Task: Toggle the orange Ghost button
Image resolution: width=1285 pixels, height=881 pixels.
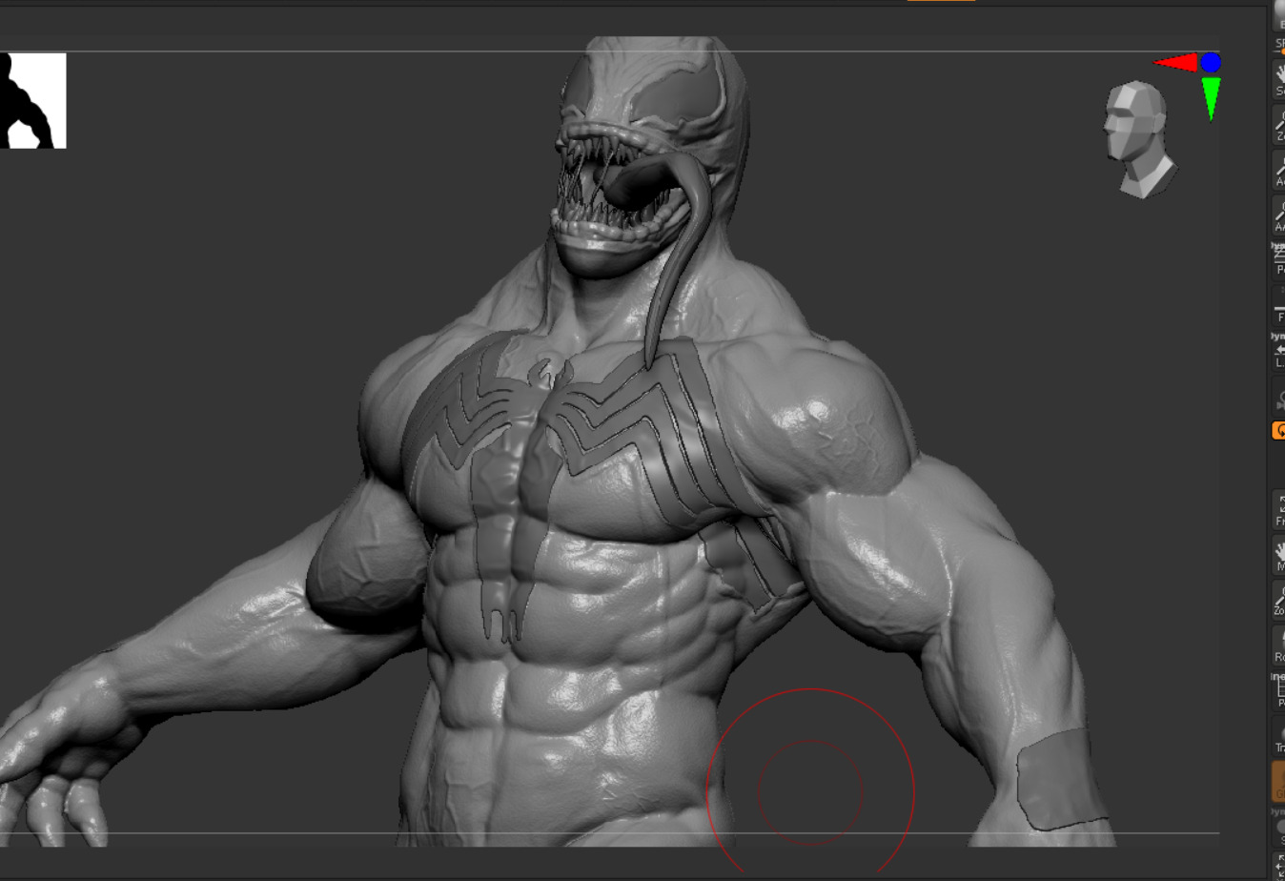Action: point(1279,781)
